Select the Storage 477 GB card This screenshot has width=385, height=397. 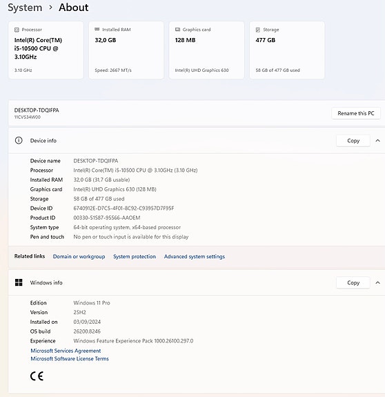pos(287,50)
